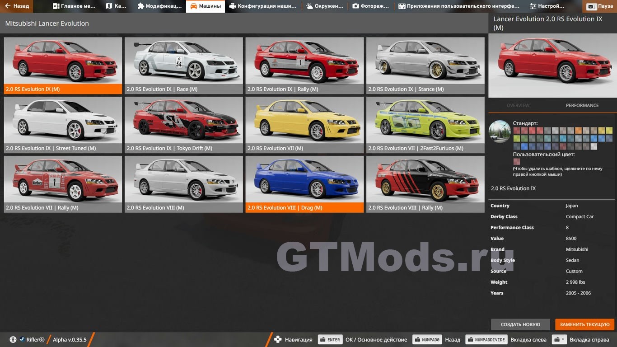This screenshot has height=347, width=617.
Task: Click the globe icon in the bottom bar
Action: pos(13,340)
